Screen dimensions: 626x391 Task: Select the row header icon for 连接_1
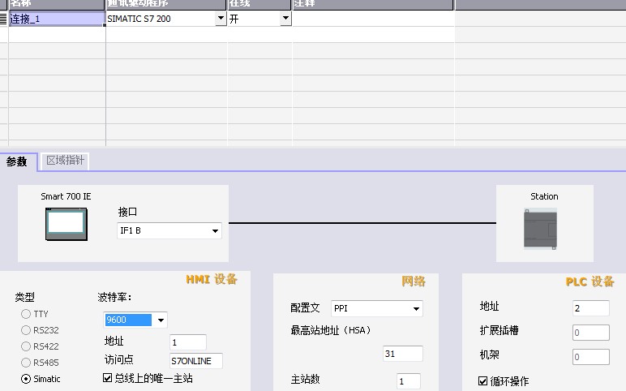point(3,19)
